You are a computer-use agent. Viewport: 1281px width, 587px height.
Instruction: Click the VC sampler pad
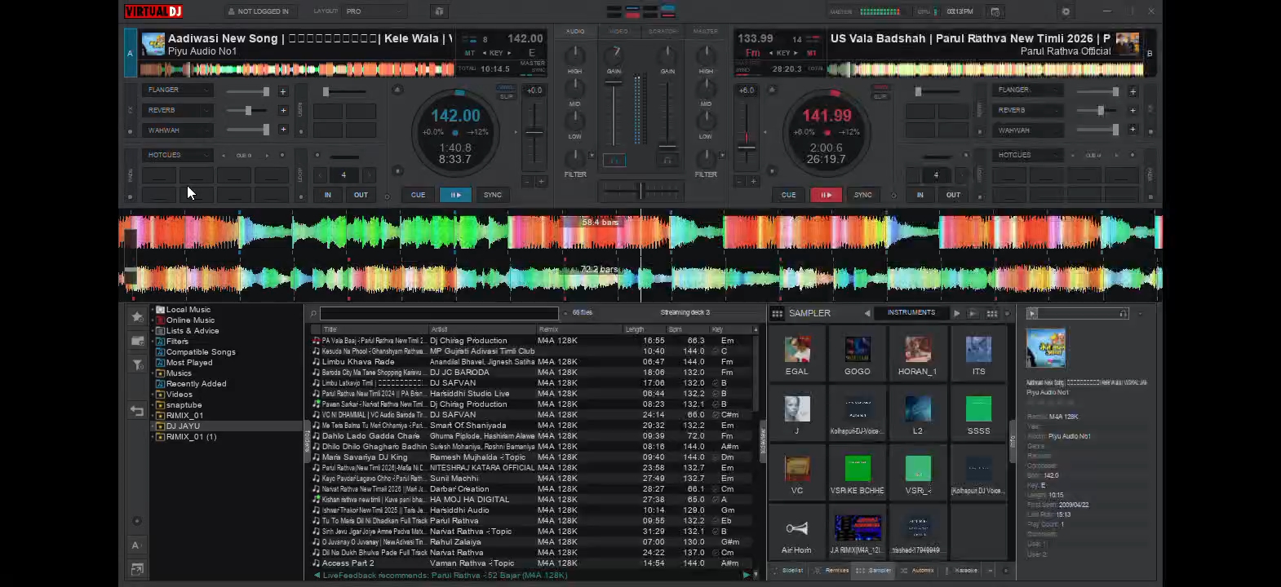(x=796, y=474)
